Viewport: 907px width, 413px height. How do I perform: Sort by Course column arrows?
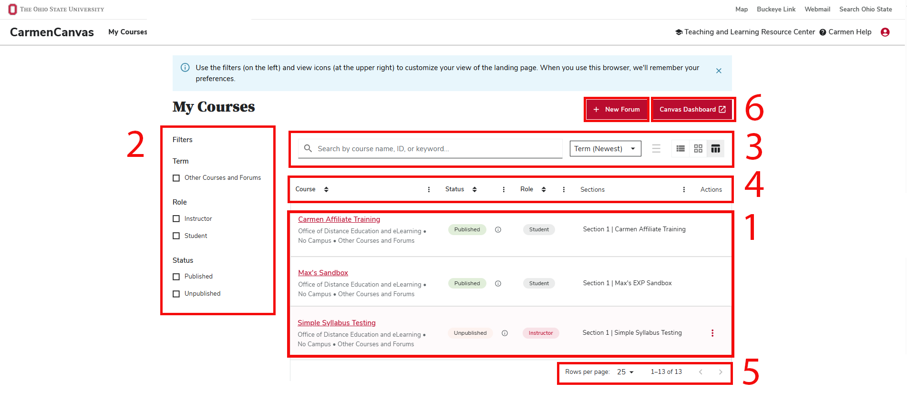(x=326, y=189)
